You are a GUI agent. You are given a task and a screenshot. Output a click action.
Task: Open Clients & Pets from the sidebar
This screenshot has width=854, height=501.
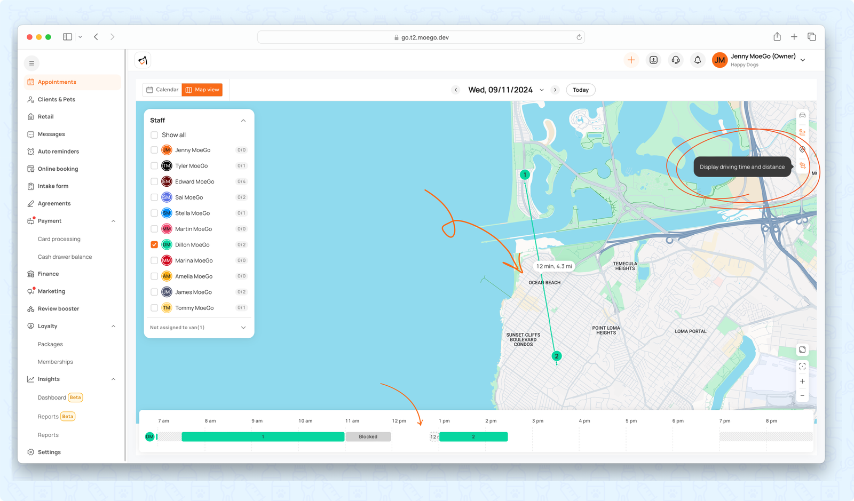pyautogui.click(x=56, y=99)
